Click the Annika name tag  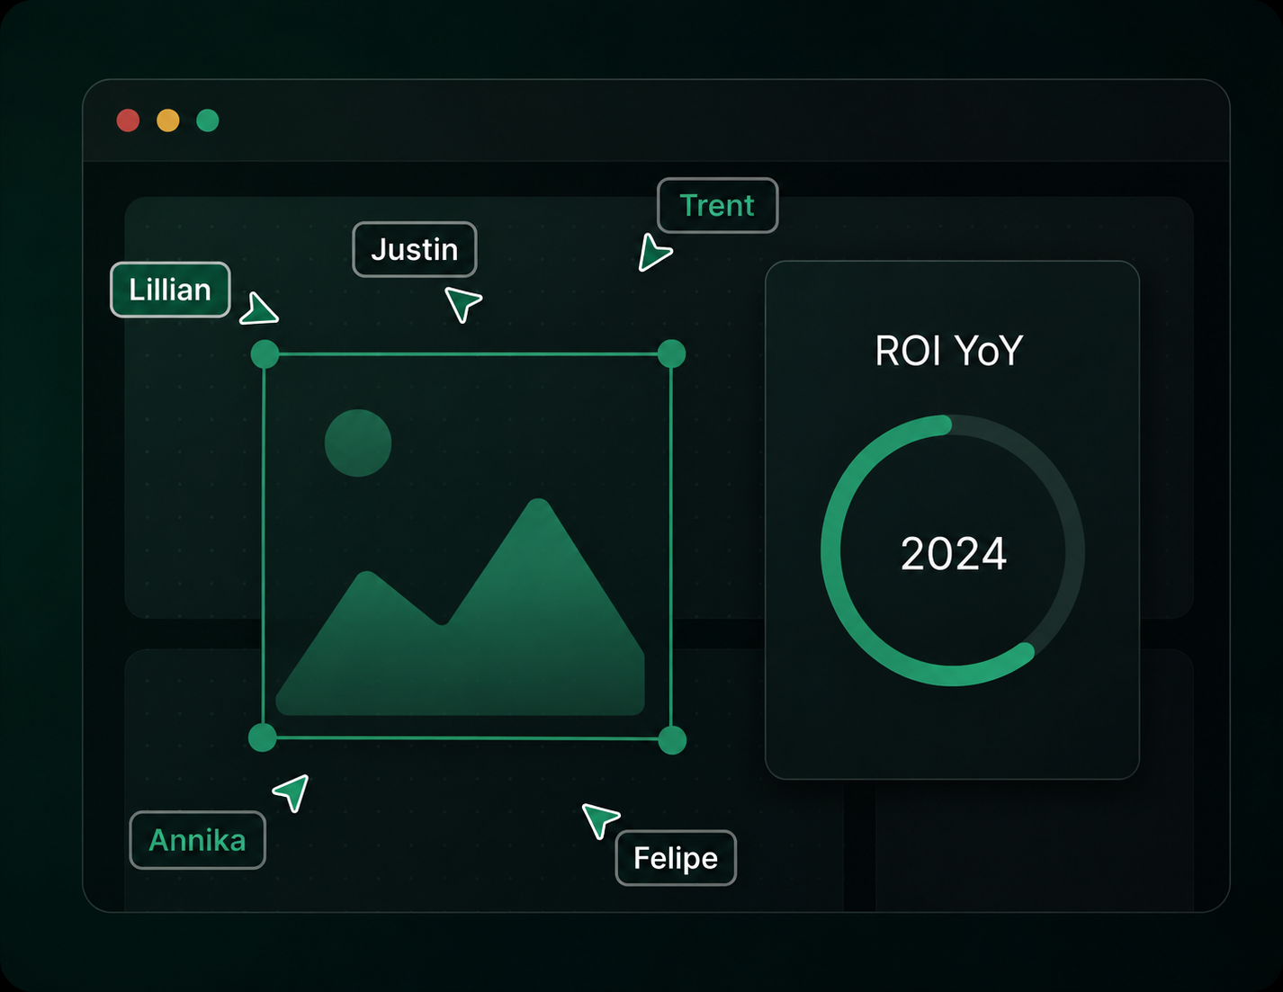point(197,840)
